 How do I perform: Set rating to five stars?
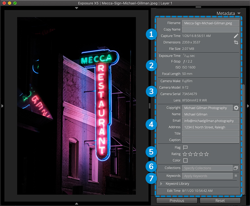click(x=207, y=154)
